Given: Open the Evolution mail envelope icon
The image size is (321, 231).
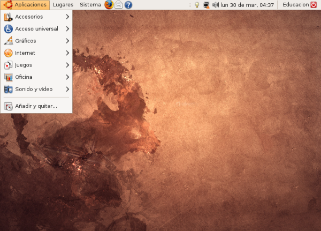Looking at the screenshot, I should (119, 5).
